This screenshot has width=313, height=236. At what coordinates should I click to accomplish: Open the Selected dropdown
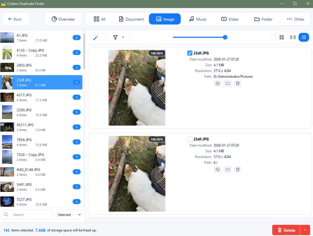[69, 215]
